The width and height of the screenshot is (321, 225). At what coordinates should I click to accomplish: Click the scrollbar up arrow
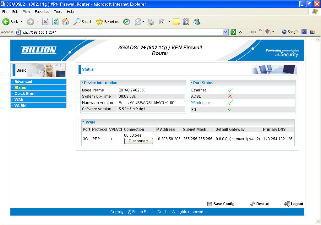tap(318, 40)
